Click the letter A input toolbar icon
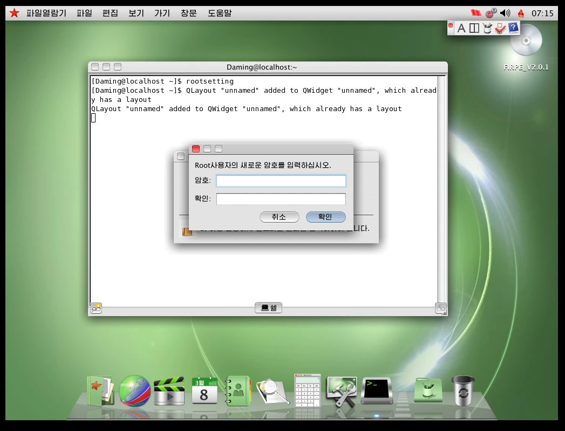The height and width of the screenshot is (431, 565). click(461, 28)
